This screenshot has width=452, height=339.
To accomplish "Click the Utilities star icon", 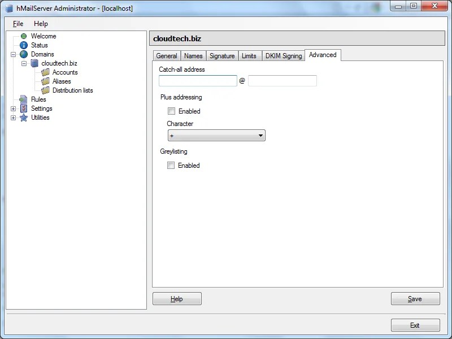I will tap(24, 118).
